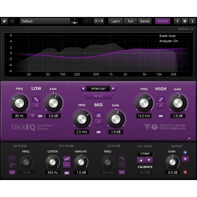Toggle the MID band ON switch

point(98,132)
